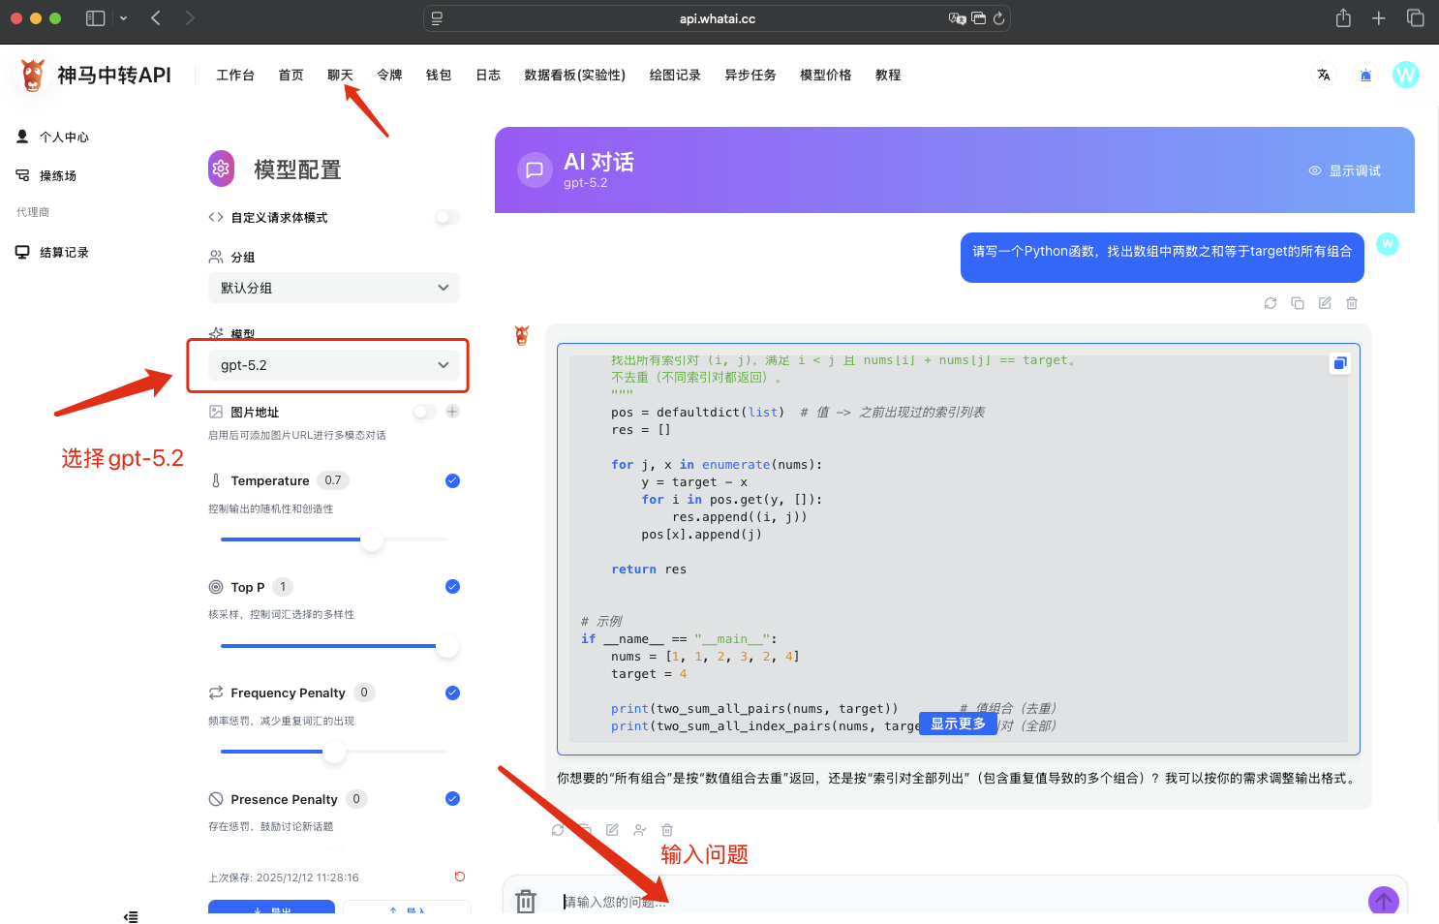Open the 教程 page

click(x=888, y=75)
